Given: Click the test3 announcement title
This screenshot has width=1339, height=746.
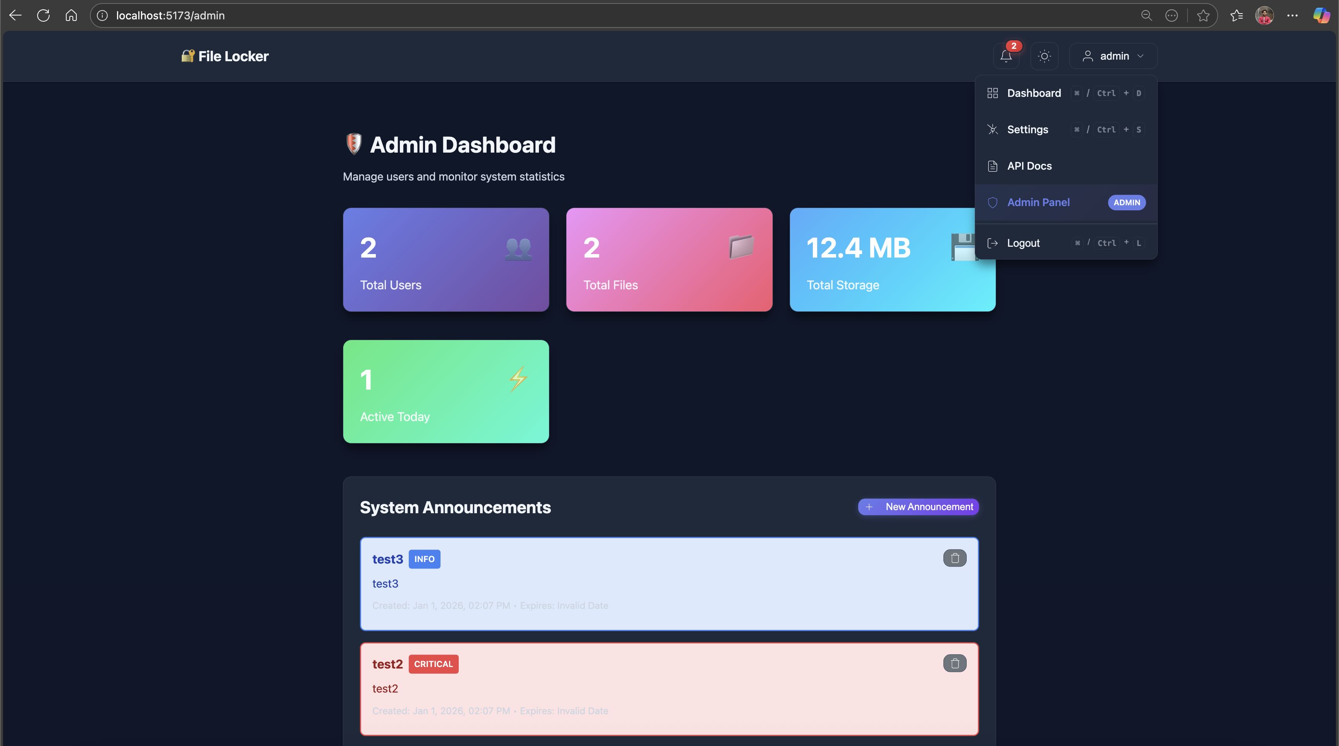Looking at the screenshot, I should pos(387,559).
